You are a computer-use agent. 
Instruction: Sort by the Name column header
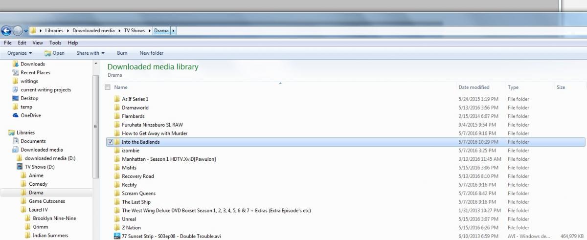click(120, 87)
